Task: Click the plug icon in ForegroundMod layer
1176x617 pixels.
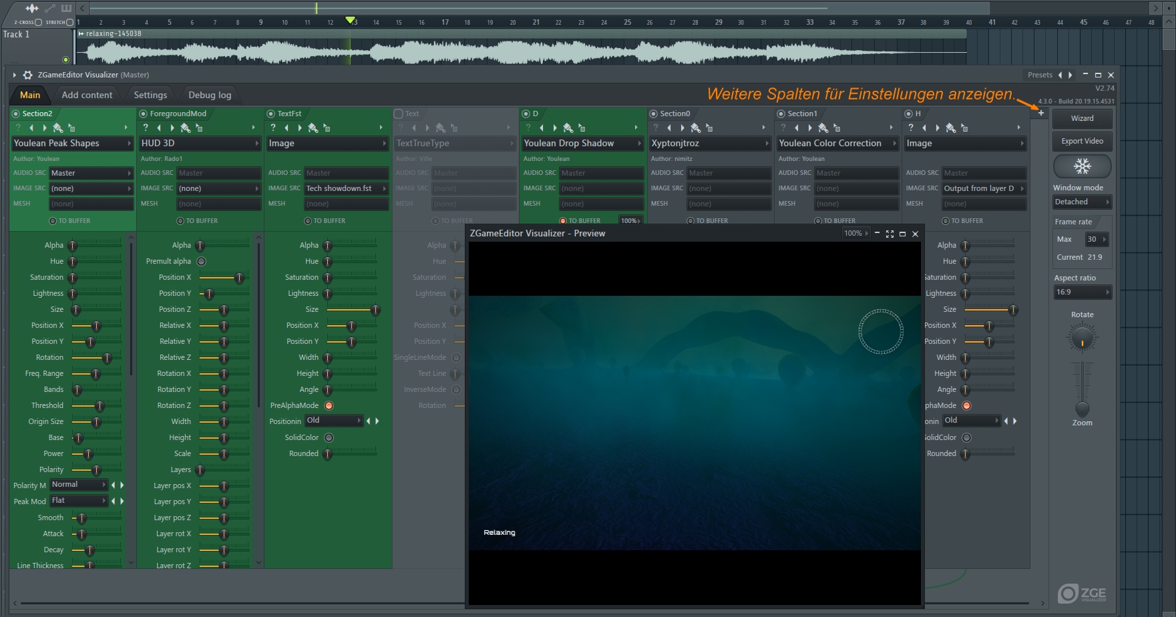Action: [186, 128]
